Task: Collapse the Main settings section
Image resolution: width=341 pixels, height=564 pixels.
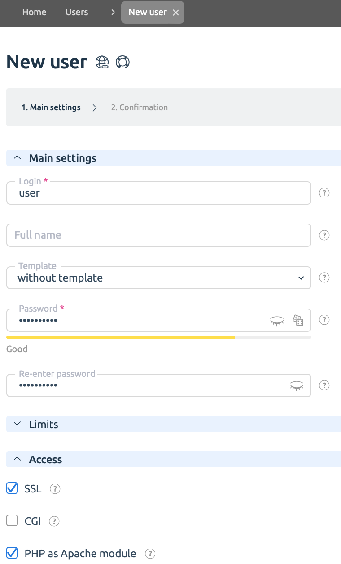Action: (x=174, y=158)
